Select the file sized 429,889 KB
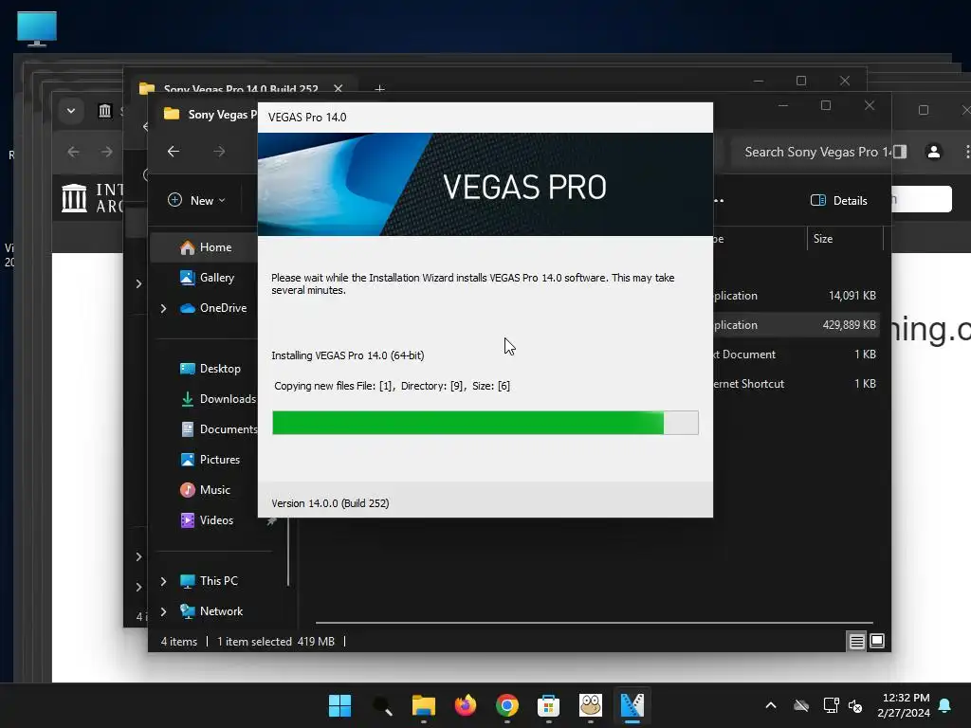The height and width of the screenshot is (728, 971). (x=796, y=325)
